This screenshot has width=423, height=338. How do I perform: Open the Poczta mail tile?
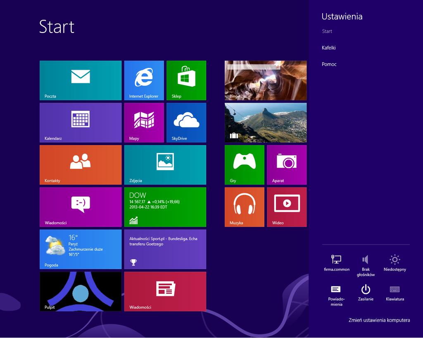(81, 80)
